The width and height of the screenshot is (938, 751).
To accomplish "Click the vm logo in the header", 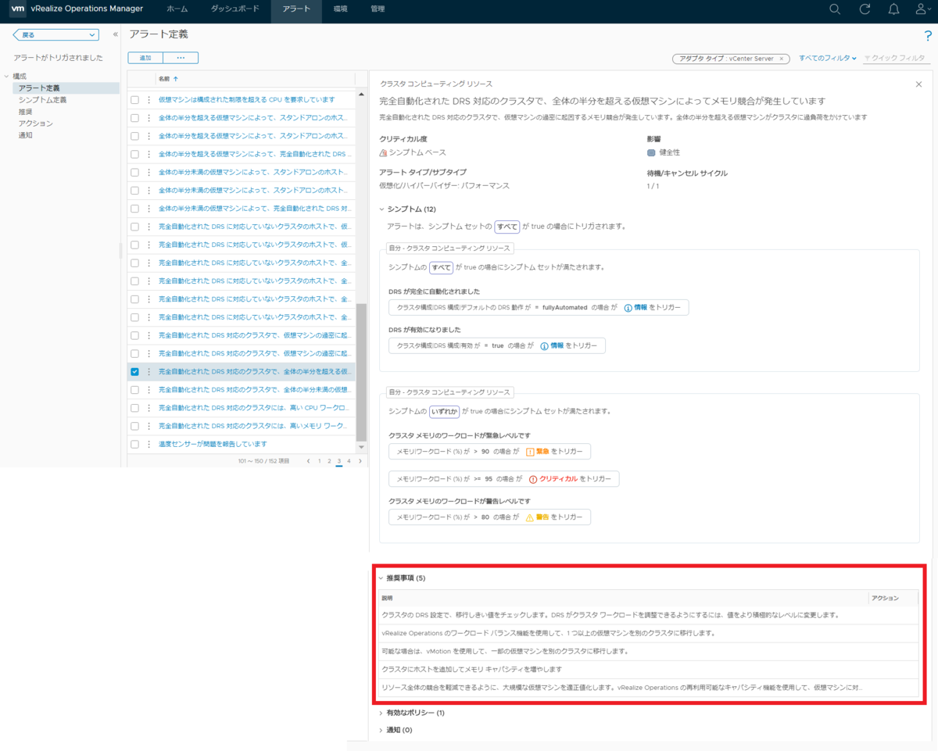I will coord(16,9).
